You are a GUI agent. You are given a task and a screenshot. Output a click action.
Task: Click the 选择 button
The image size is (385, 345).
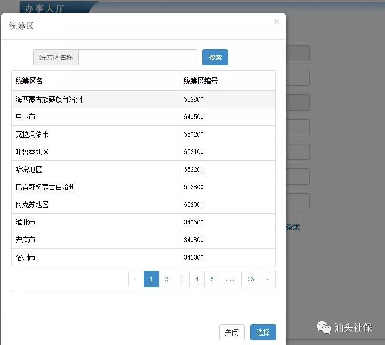(x=263, y=332)
